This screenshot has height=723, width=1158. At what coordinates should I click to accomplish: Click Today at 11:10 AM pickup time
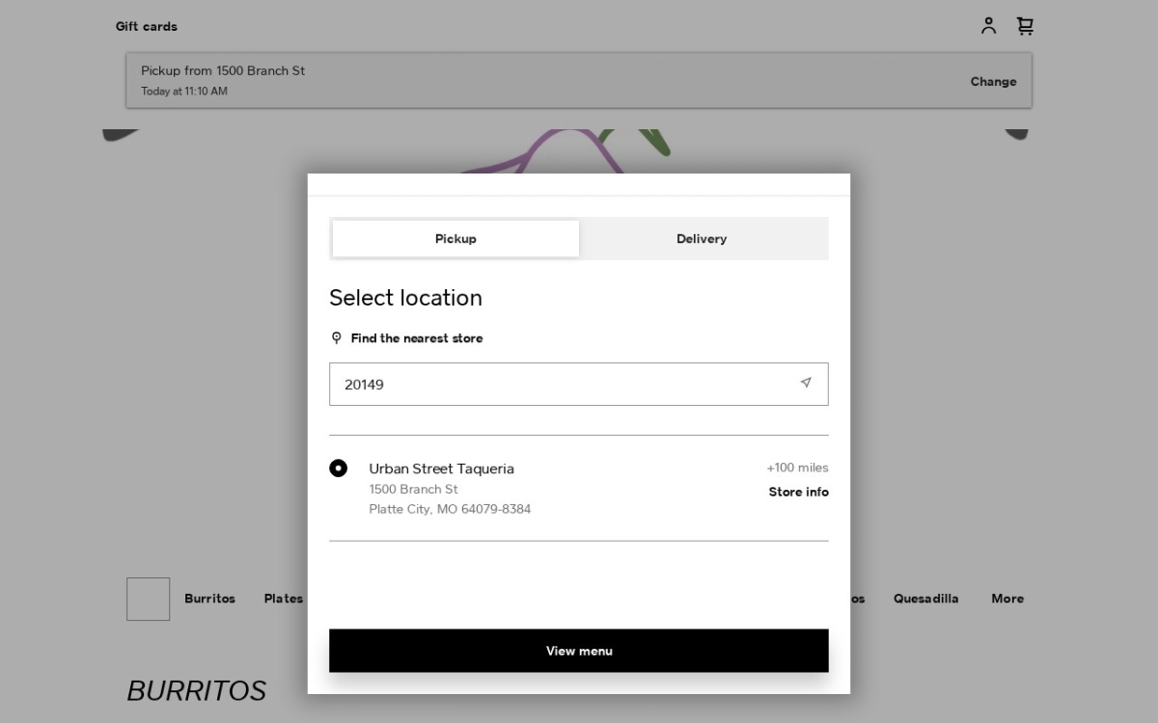click(x=184, y=92)
